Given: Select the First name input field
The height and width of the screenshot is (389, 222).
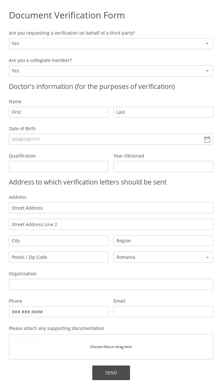Looking at the screenshot, I should (59, 112).
